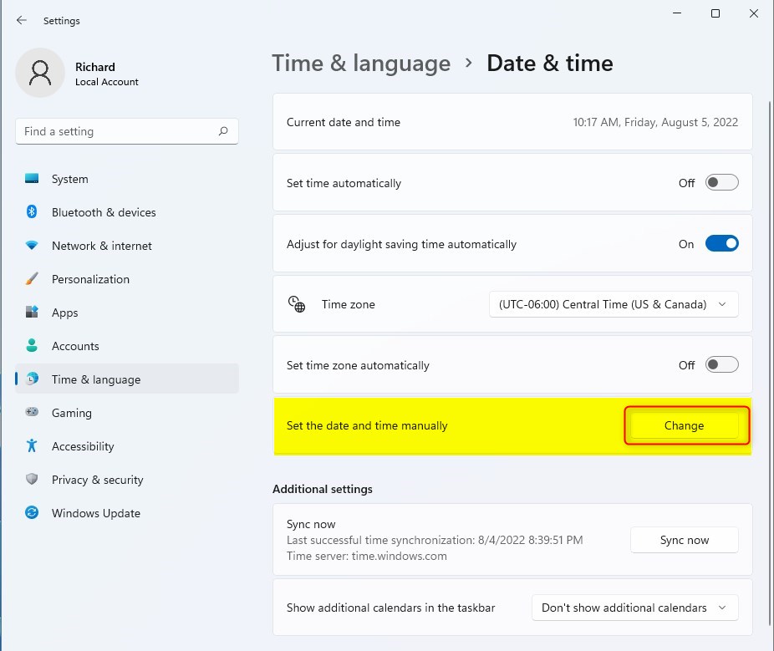This screenshot has width=774, height=651.
Task: Click the Find a setting search box
Action: 117,131
